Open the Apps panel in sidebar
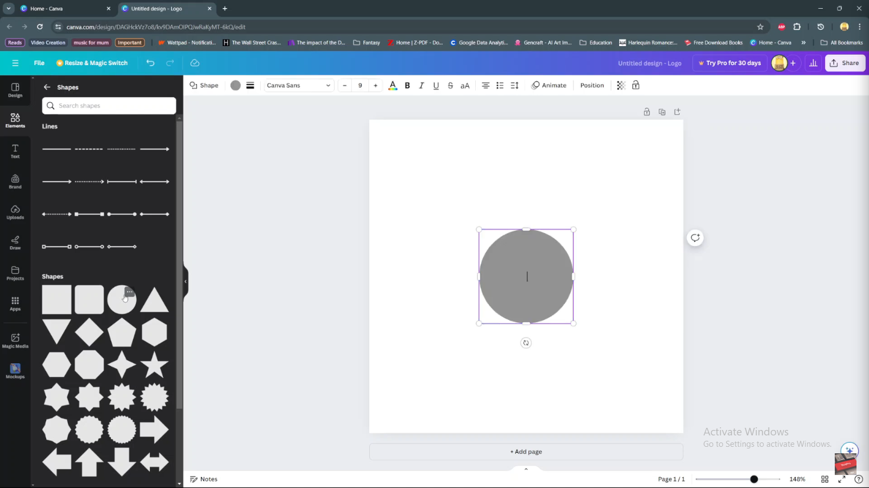 coord(15,304)
